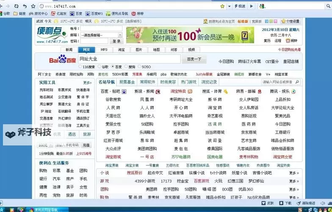Open the 热门游戏 navigation tab
Viewport: 332px width, 212px height.
[x=189, y=82]
